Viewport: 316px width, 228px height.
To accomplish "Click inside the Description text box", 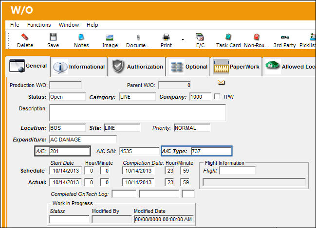I will tap(138, 112).
